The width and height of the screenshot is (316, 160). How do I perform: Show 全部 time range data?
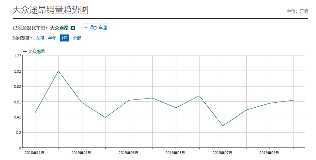[x=77, y=38]
